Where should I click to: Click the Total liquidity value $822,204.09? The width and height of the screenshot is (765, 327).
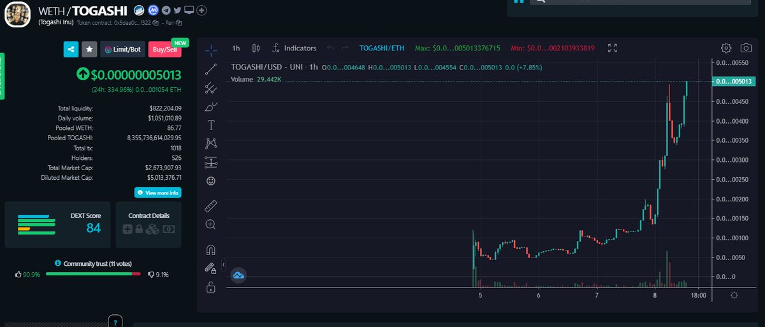point(165,108)
